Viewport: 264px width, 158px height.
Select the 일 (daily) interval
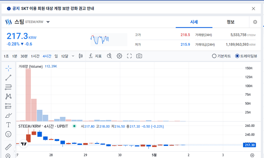56,56
